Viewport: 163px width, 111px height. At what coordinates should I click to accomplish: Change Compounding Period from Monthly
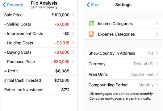click(x=123, y=85)
